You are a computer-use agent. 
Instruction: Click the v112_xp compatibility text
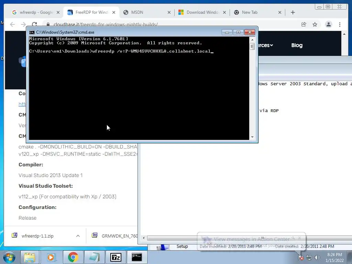67,197
